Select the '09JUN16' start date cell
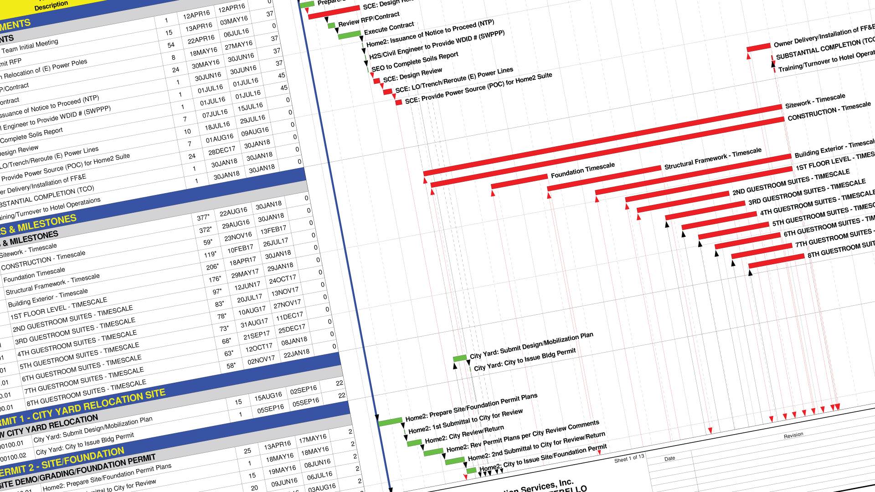This screenshot has width=875, height=492. click(x=284, y=482)
